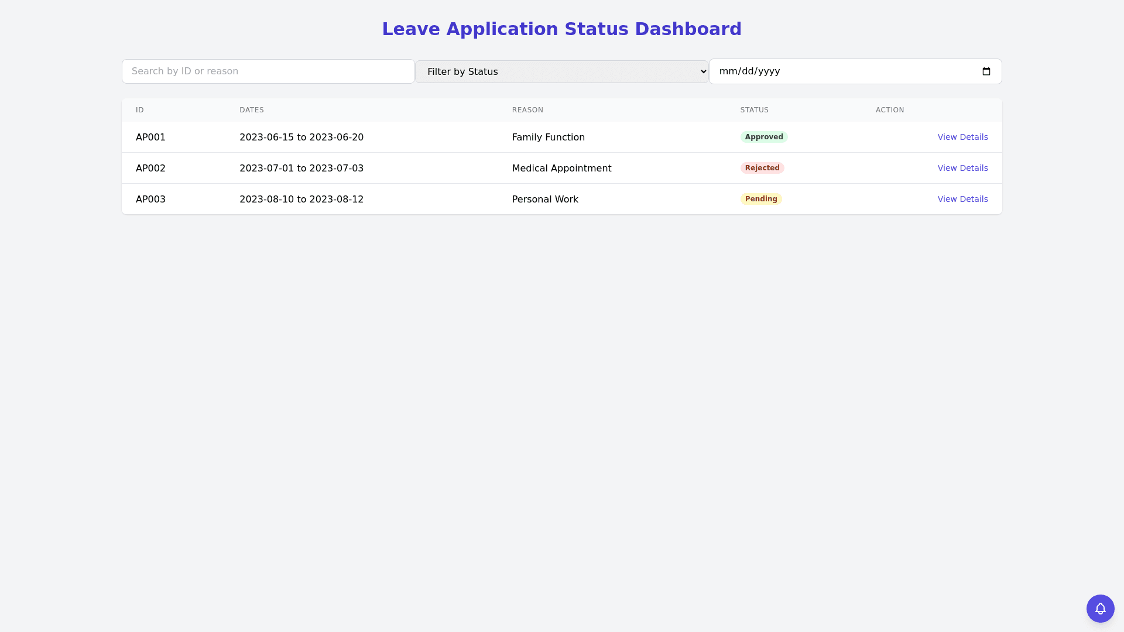
Task: View details for application AP002
Action: pyautogui.click(x=962, y=168)
